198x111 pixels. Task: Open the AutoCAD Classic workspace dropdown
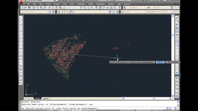point(46,12)
